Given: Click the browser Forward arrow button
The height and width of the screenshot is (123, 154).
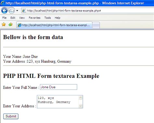Looking at the screenshot, I should point(12,11).
